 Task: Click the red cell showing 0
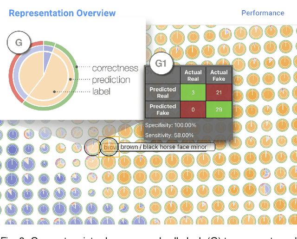193,110
